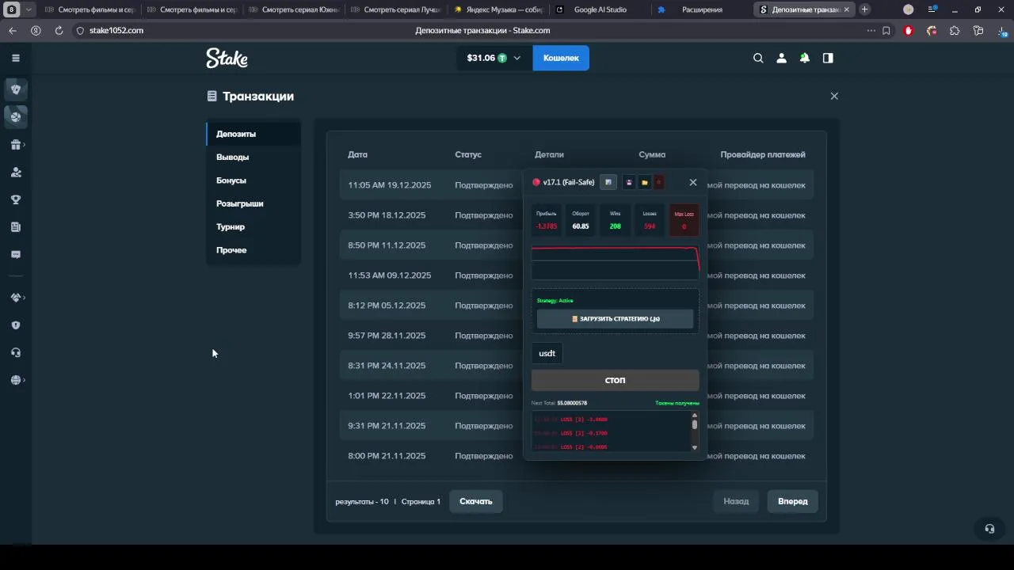Expand the Language globe icon in the sidebar
Screen dimensions: 1014x570
16,380
